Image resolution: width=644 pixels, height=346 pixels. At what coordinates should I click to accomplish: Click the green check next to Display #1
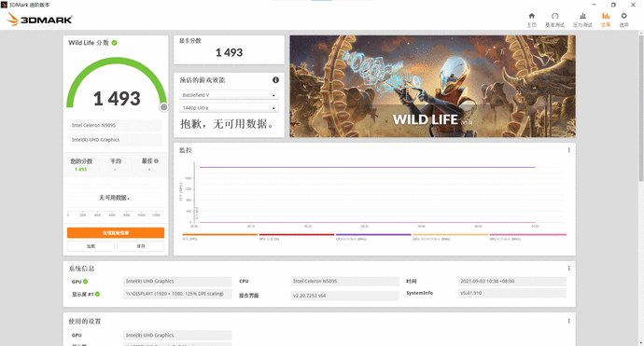coord(97,294)
